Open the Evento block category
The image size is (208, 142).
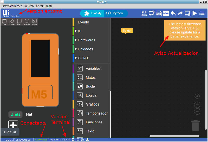point(92,22)
